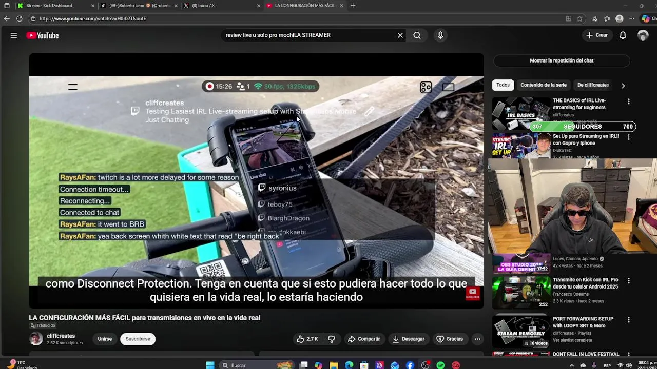Select the De cliffcreates chip

pos(593,85)
